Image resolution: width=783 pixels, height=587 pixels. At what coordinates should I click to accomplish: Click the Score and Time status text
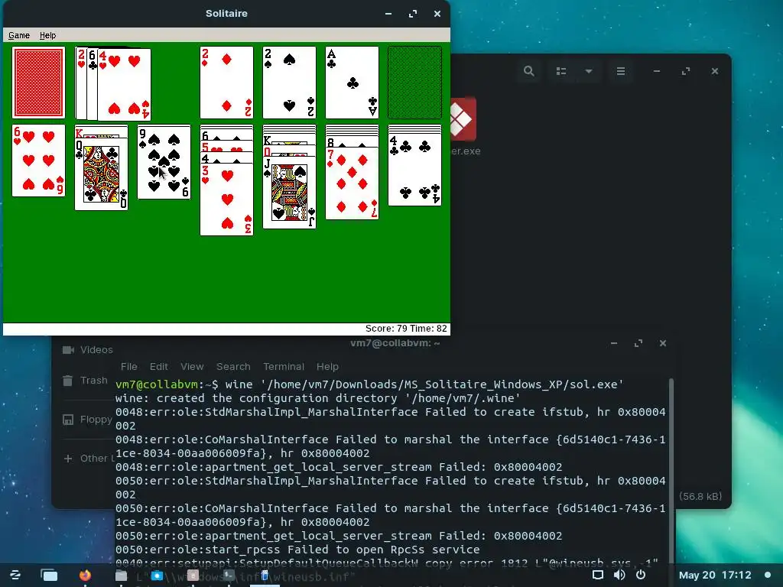click(406, 329)
